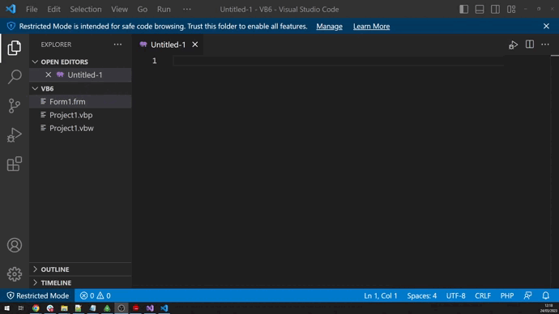Open editor More Actions ellipsis
This screenshot has height=314, width=559.
[x=545, y=45]
